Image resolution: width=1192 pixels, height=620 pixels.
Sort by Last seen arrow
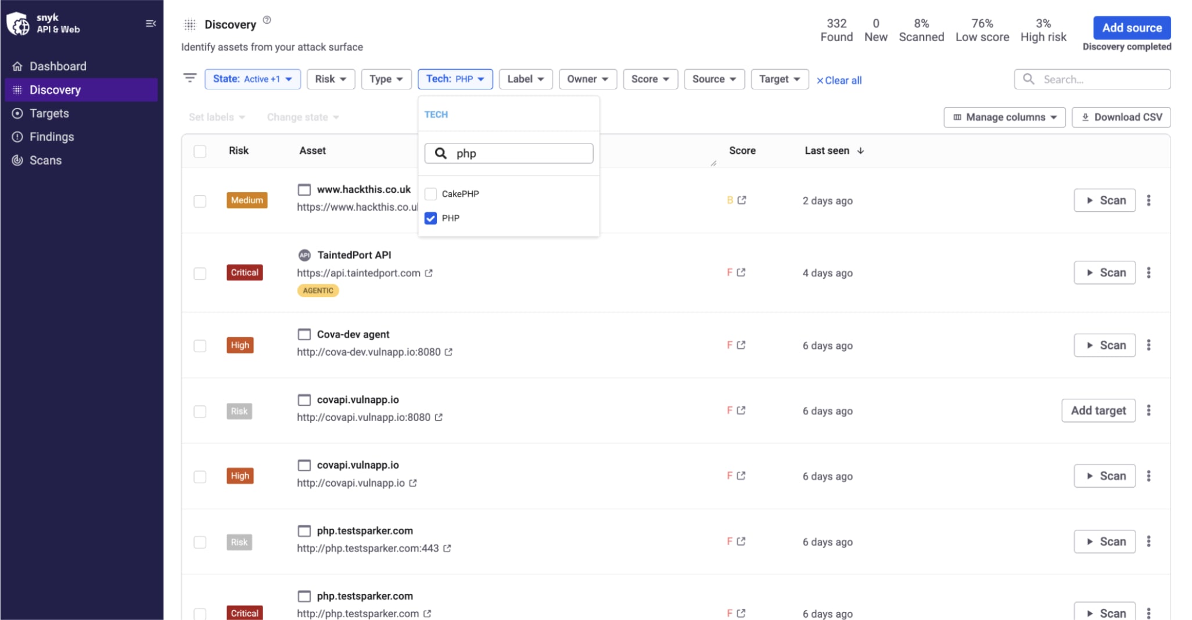coord(861,150)
